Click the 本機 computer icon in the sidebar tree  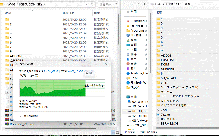click(128, 97)
